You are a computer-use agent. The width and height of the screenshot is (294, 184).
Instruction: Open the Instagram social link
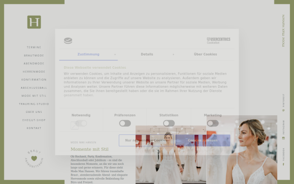283,130
